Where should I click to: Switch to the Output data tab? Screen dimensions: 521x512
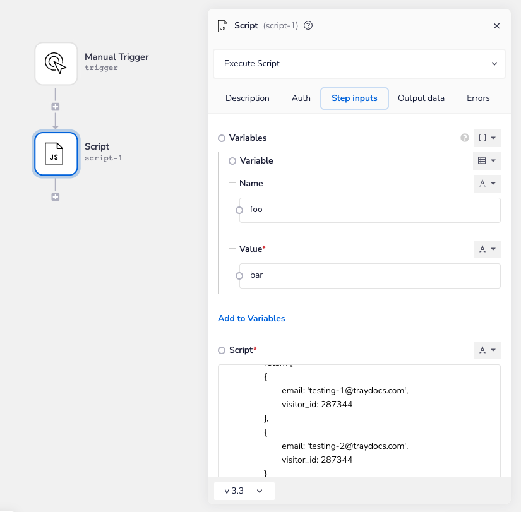[421, 98]
